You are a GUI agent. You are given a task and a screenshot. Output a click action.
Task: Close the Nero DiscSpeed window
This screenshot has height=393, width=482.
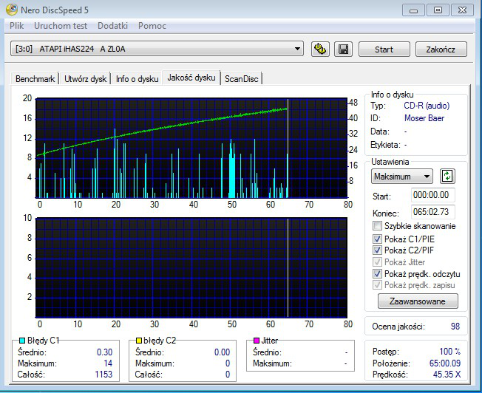click(x=462, y=10)
